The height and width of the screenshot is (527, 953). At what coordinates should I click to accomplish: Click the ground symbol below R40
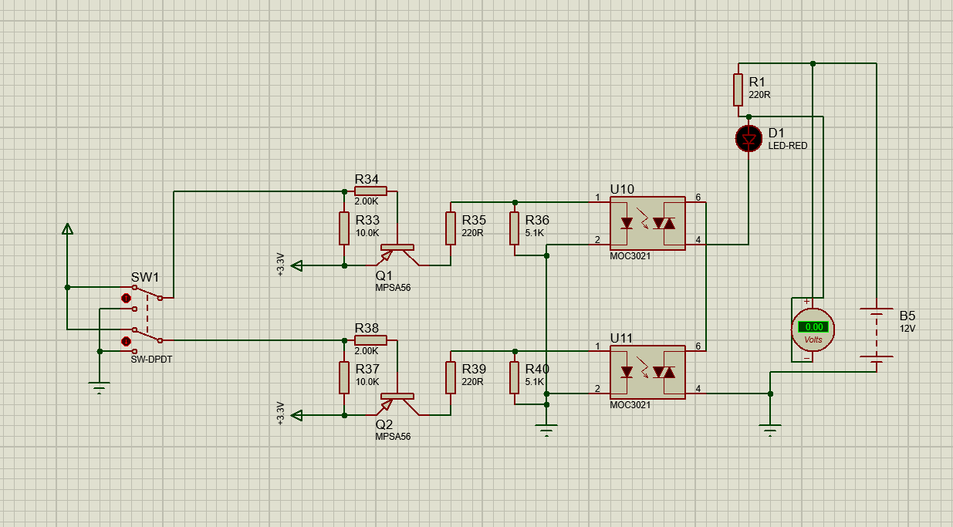(546, 431)
